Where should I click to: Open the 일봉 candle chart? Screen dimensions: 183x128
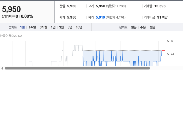pos(134,27)
